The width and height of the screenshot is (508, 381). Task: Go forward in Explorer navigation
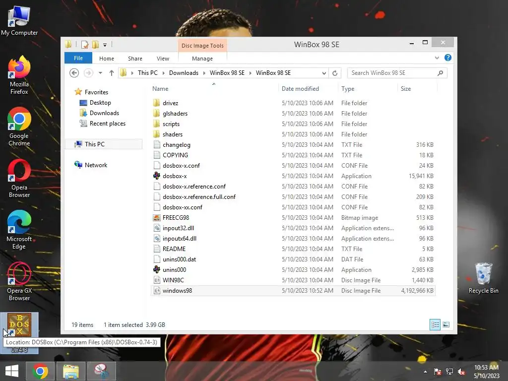(88, 73)
